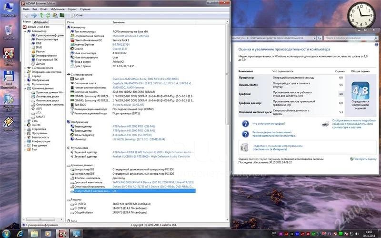This screenshot has width=381, height=238.
Task: Switch to the Меню tab in left panel
Action: [27, 22]
